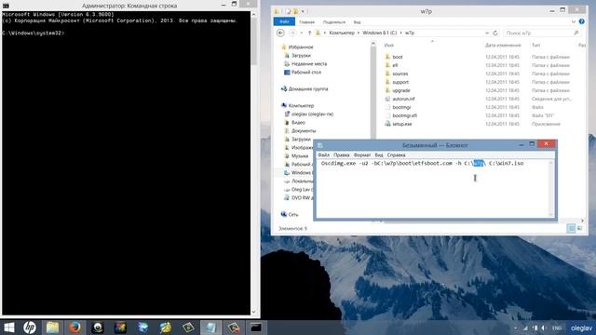Open the Windows Start button
Image resolution: width=596 pixels, height=335 pixels.
point(8,328)
